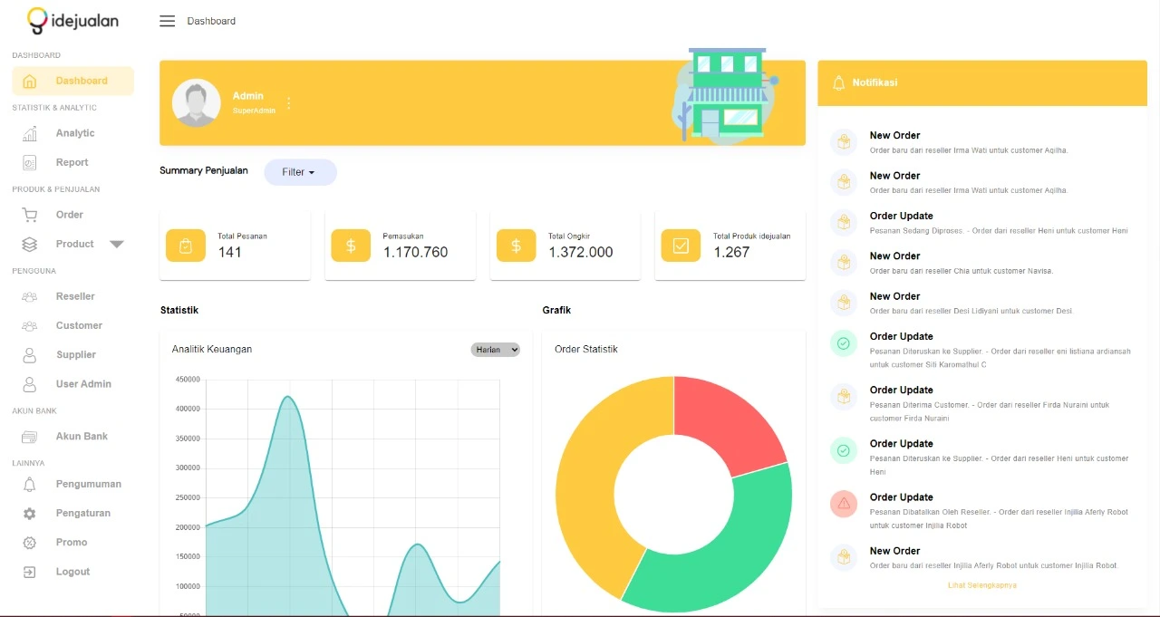Image resolution: width=1160 pixels, height=617 pixels.
Task: Click the Total Produk checkmark icon
Action: pyautogui.click(x=681, y=246)
